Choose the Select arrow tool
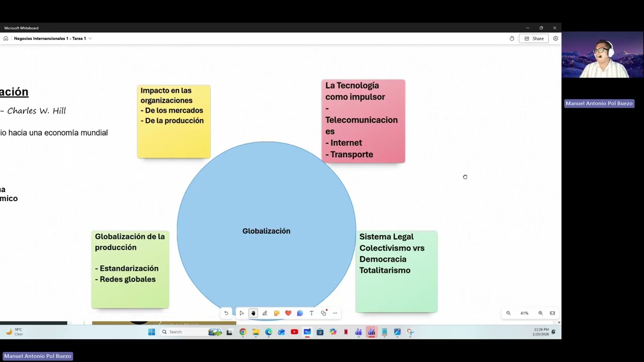This screenshot has width=644, height=362. [x=242, y=313]
